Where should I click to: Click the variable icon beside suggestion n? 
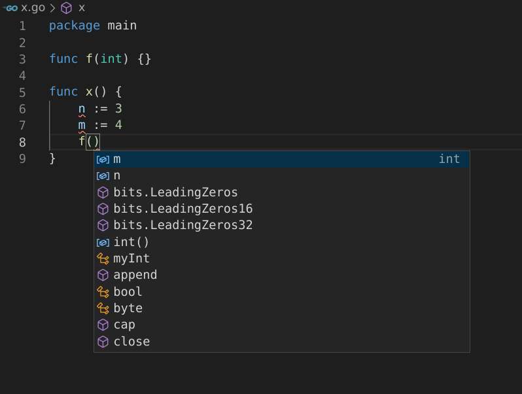pyautogui.click(x=103, y=176)
